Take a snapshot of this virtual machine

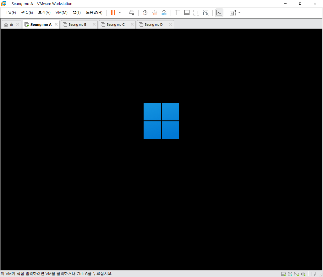(x=145, y=13)
